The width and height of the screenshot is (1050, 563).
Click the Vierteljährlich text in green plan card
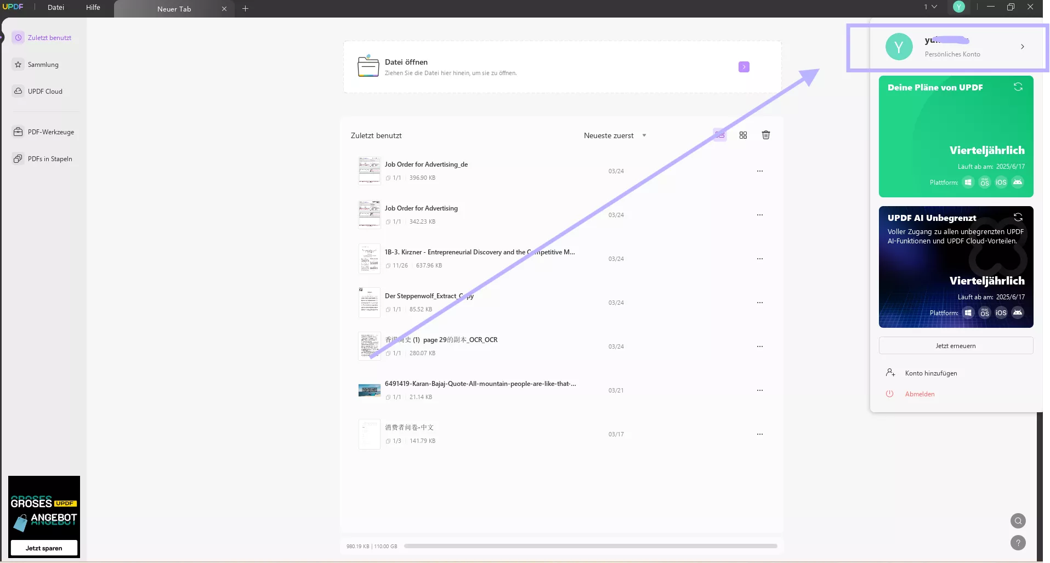[x=987, y=150]
